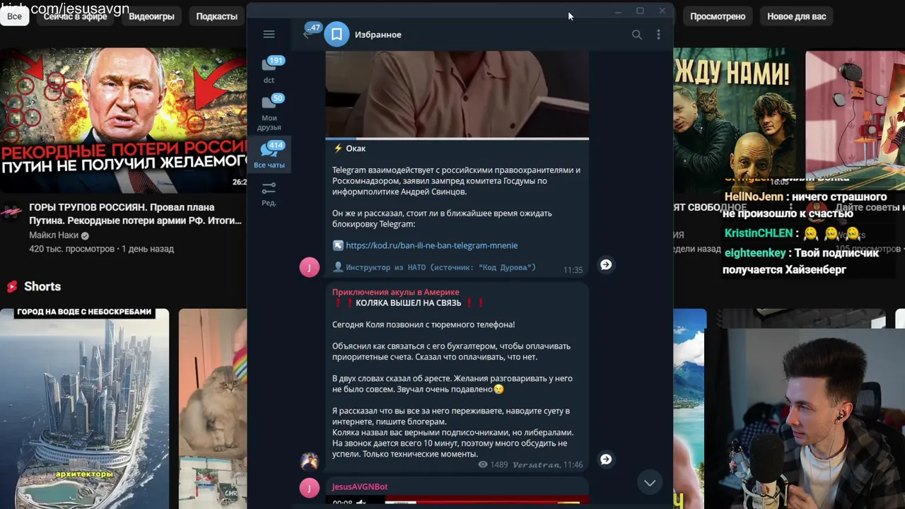Open the JesusAVGNBot sender name
The width and height of the screenshot is (905, 509).
click(x=360, y=486)
